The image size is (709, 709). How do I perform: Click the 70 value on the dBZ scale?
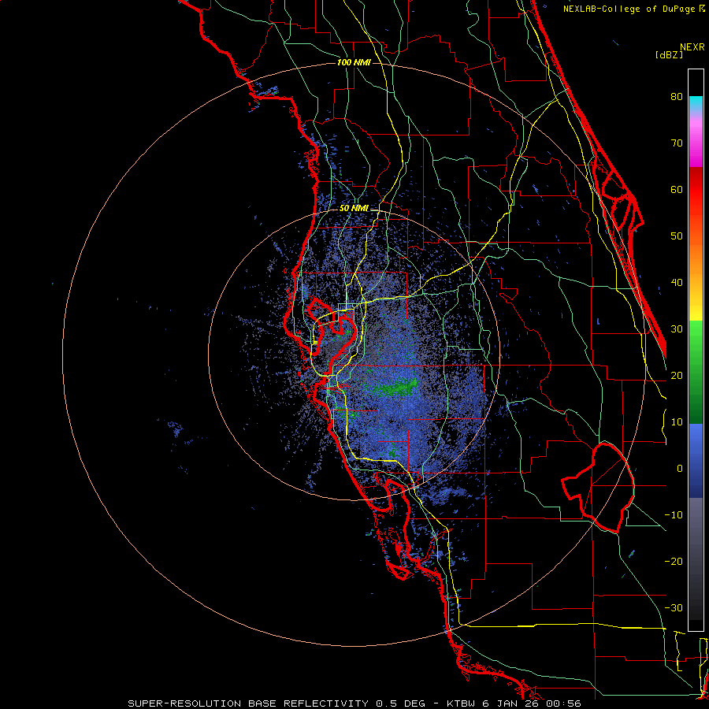tap(677, 143)
